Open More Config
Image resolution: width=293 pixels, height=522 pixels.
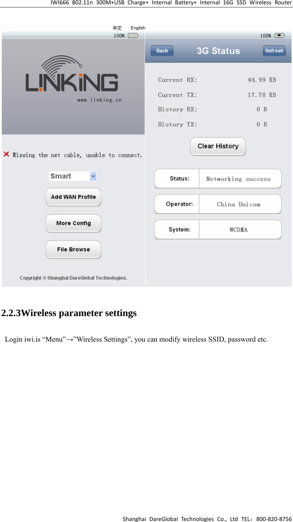point(73,223)
